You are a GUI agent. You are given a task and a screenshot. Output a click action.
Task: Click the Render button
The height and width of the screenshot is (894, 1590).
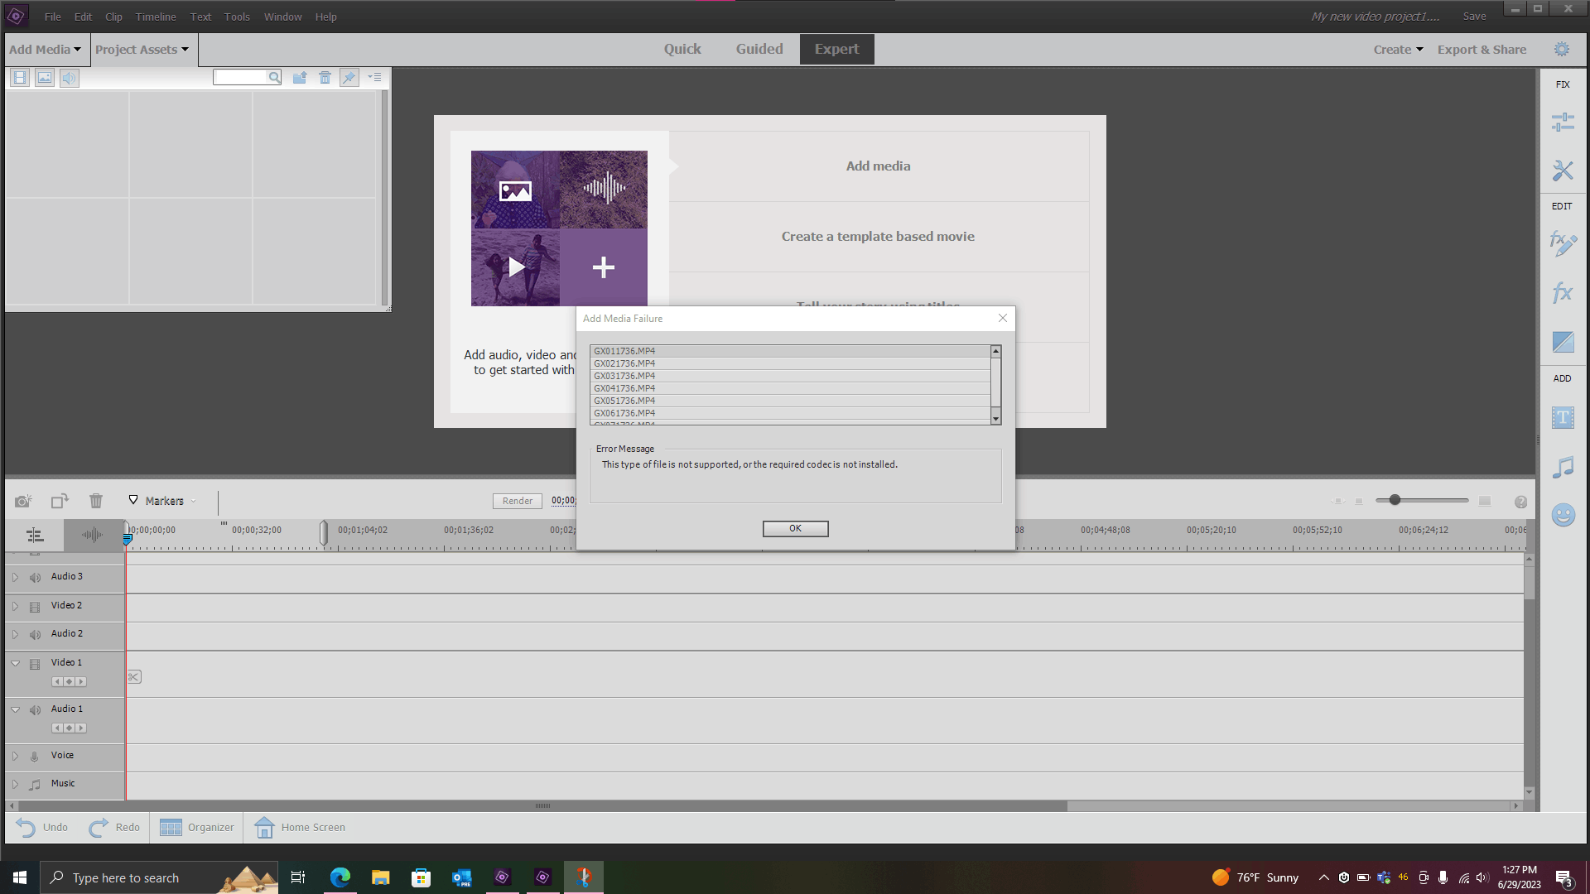[518, 501]
